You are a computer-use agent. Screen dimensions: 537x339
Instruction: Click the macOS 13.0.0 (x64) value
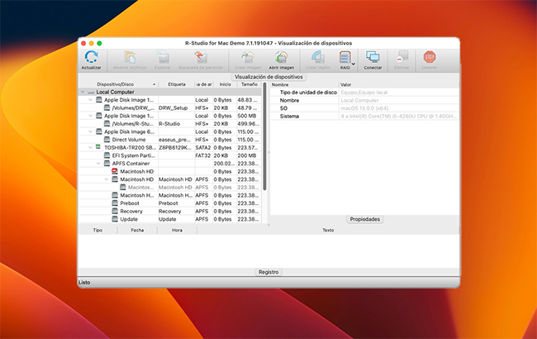click(364, 108)
